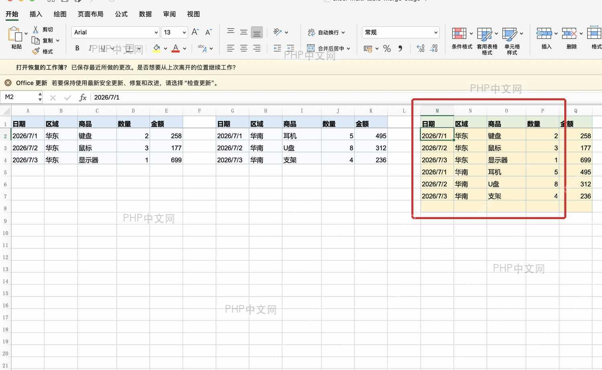Select cell containing 键盘 in column C
This screenshot has height=370, width=602.
coord(97,136)
